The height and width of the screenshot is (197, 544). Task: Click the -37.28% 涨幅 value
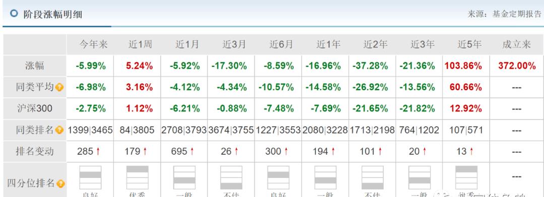coord(370,66)
